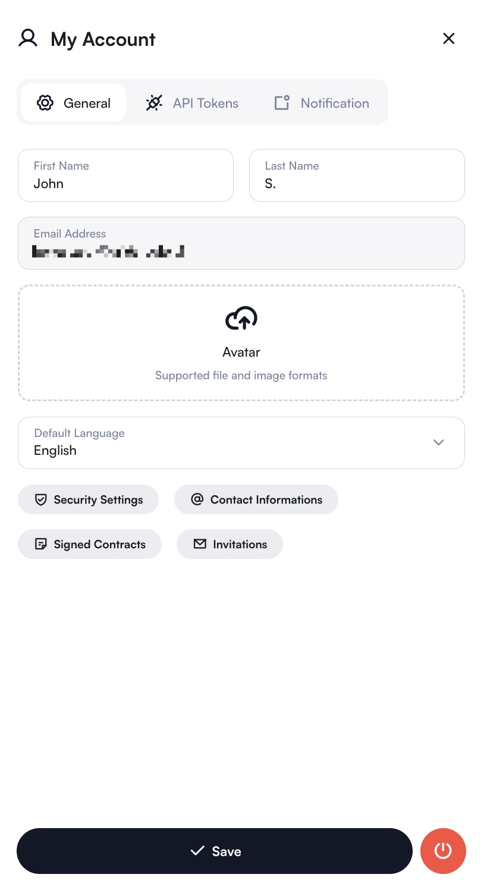Click the chevron in the language field

(x=438, y=443)
